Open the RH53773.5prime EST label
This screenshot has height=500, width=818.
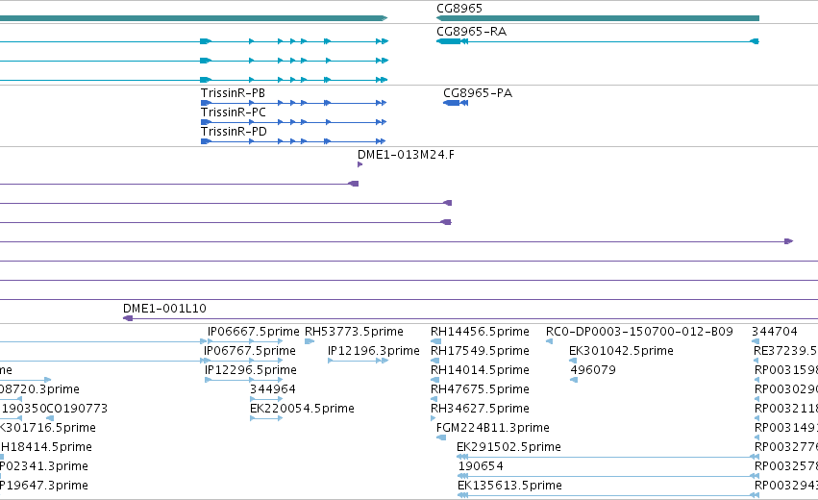coord(354,332)
